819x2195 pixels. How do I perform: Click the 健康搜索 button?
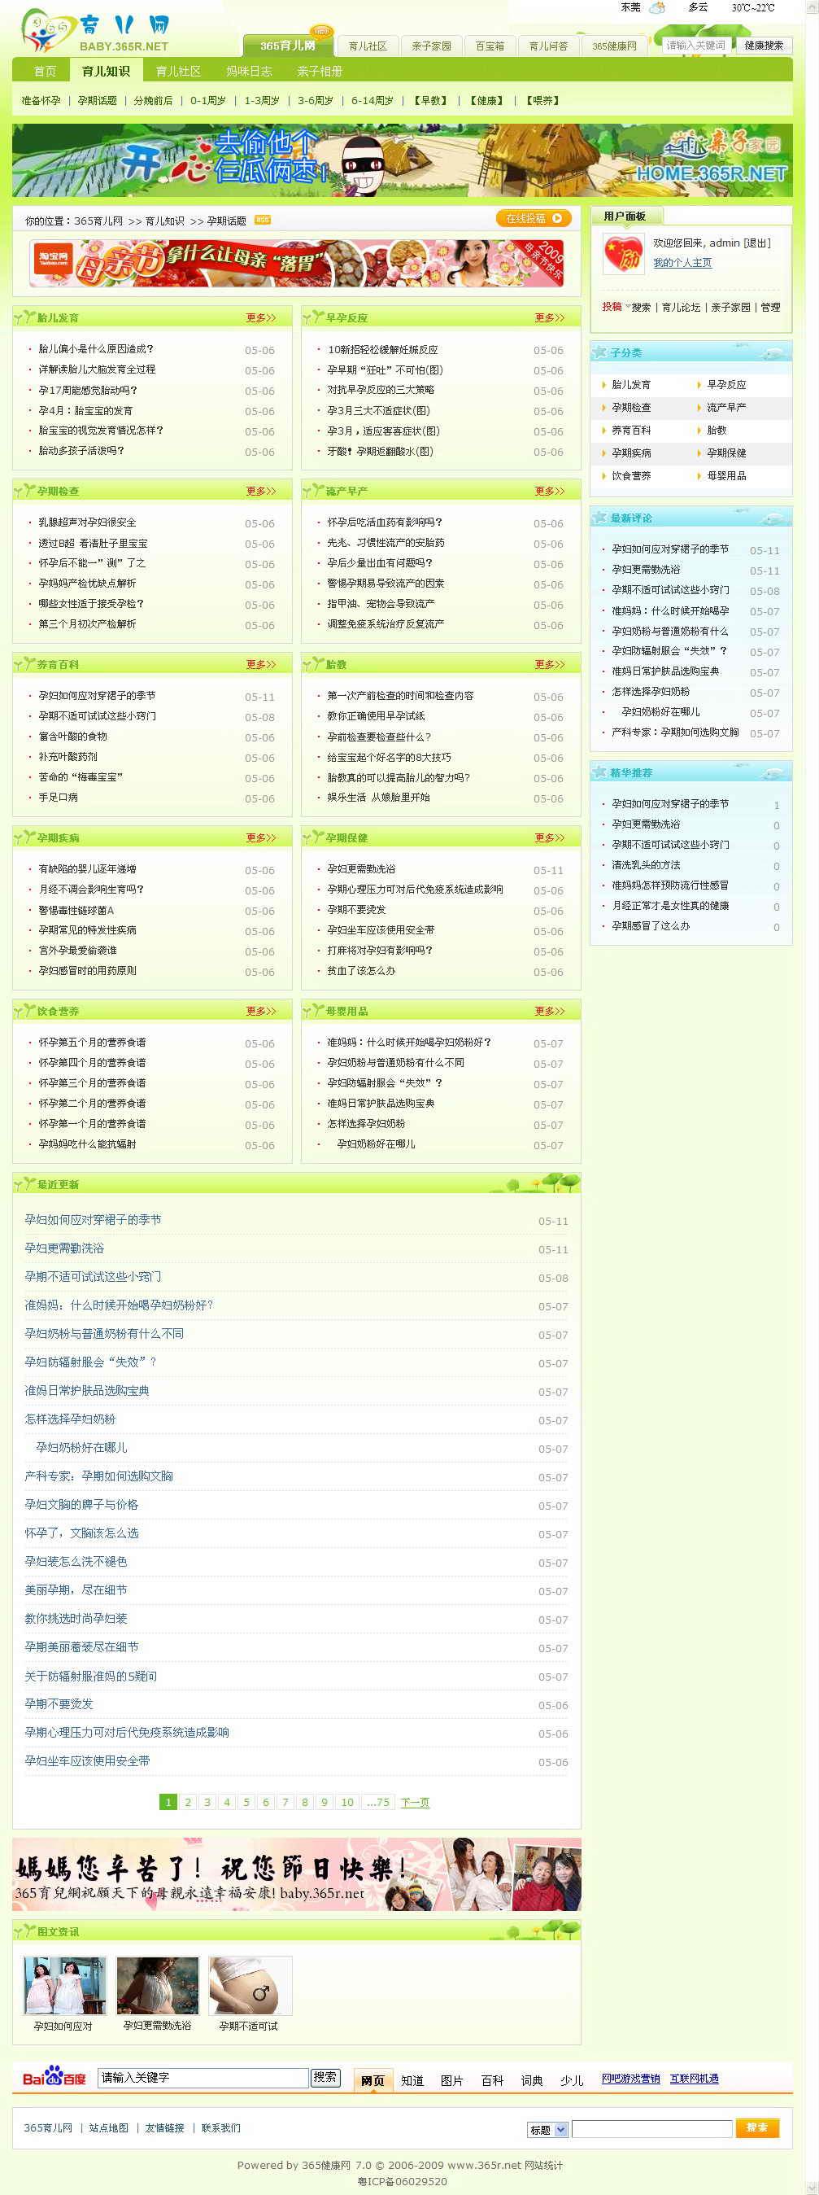tap(764, 45)
